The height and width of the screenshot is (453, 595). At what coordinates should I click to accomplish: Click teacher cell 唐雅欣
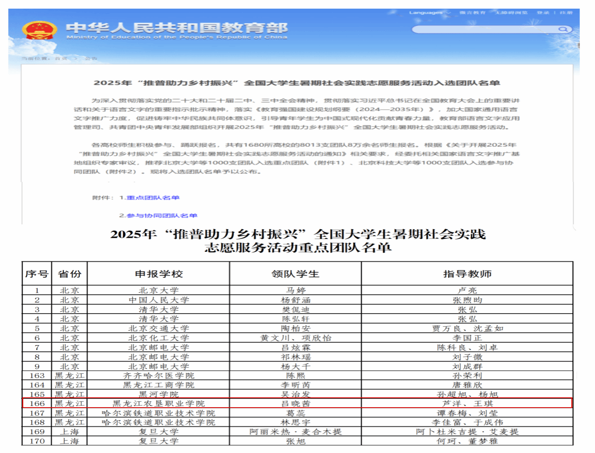point(467,385)
